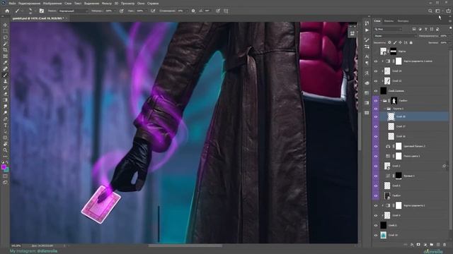Image resolution: width=453 pixels, height=254 pixels.
Task: Open brush mode Нормальный dropdown
Action: coord(73,11)
